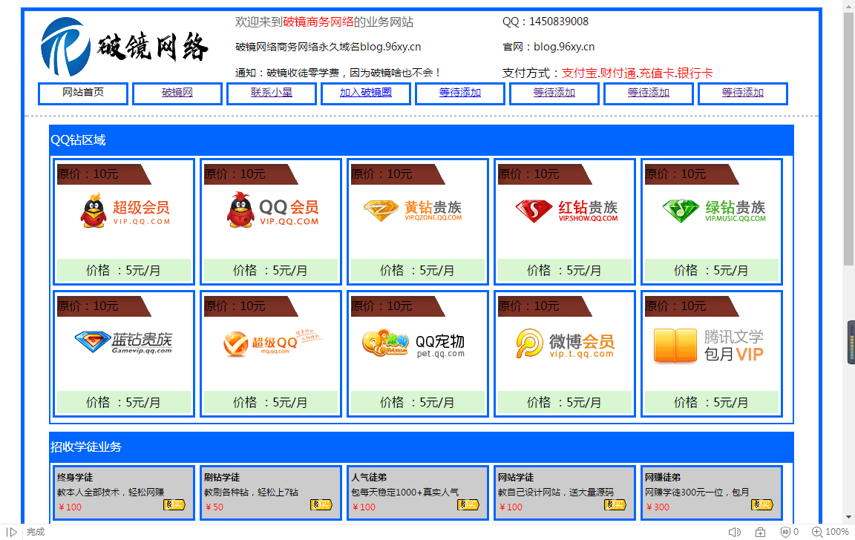Click 支付宝.财付通.充值卡.银行卡 payment text

pyautogui.click(x=637, y=73)
